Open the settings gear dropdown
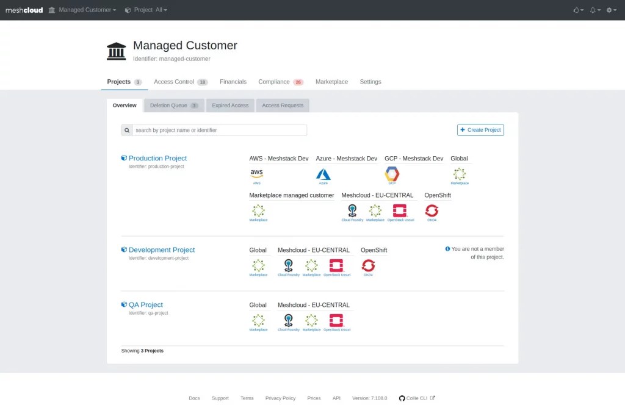 [612, 10]
